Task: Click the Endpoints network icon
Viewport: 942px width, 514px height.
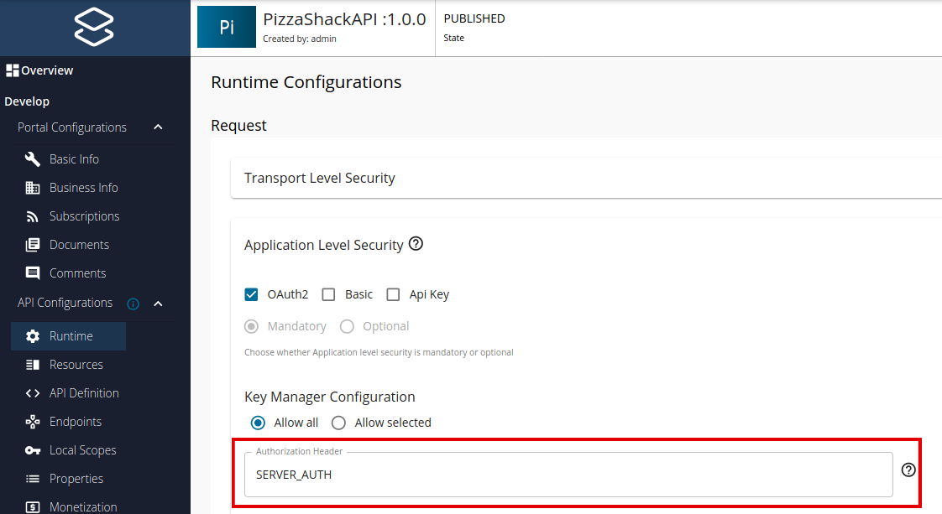Action: (x=33, y=422)
